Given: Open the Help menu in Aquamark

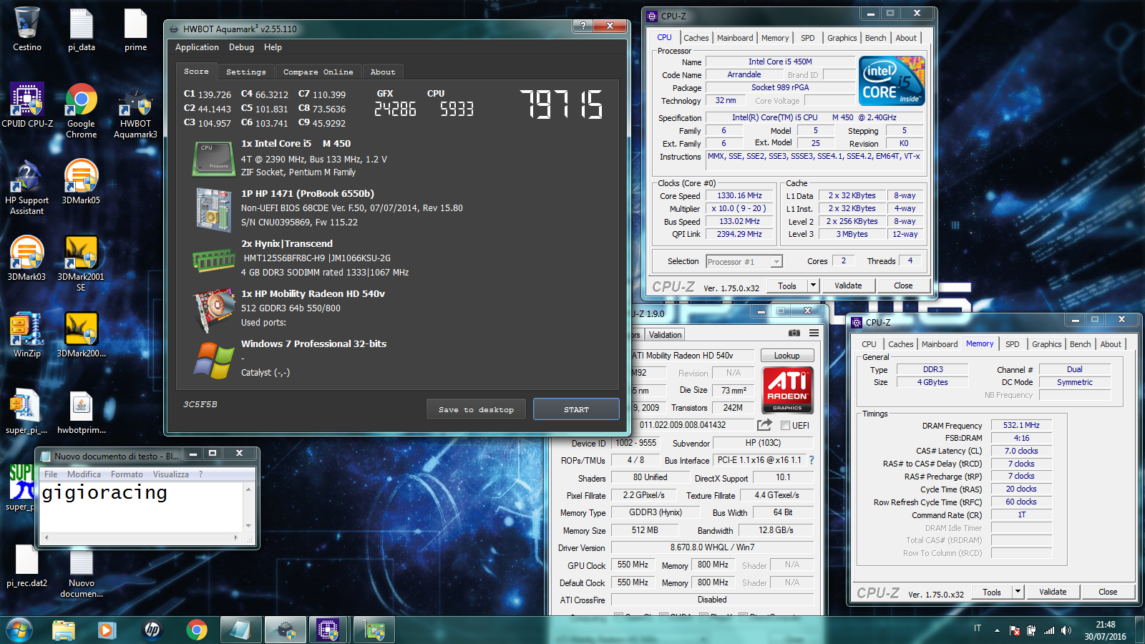Looking at the screenshot, I should pyautogui.click(x=273, y=47).
